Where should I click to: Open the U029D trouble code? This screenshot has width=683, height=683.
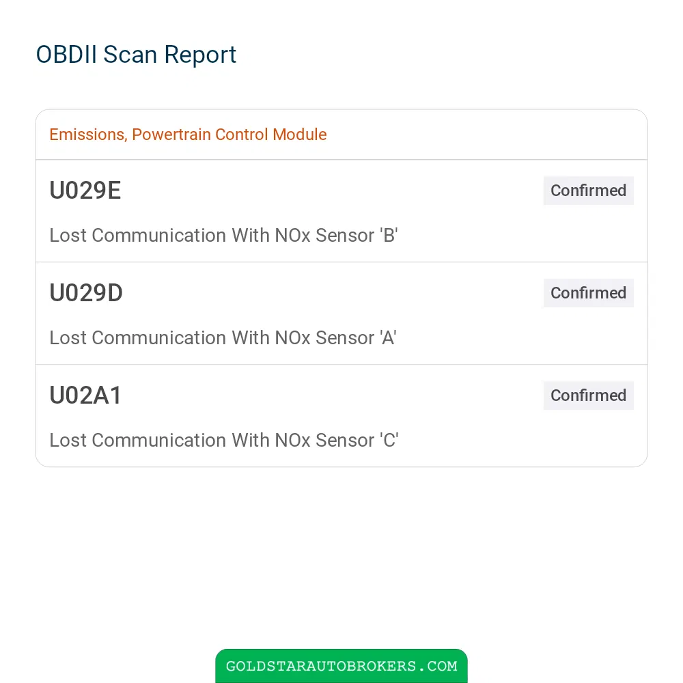point(86,293)
